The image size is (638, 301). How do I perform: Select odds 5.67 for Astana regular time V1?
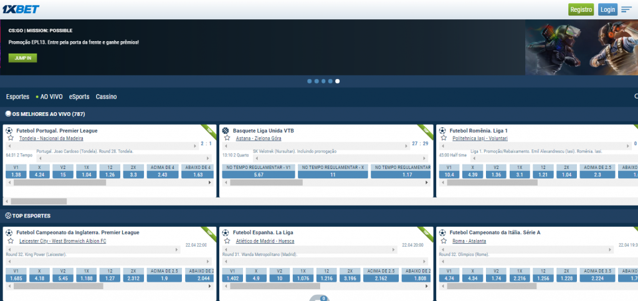pyautogui.click(x=259, y=174)
